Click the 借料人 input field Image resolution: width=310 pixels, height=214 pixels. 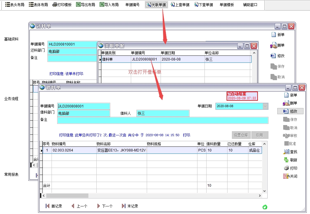point(163,114)
